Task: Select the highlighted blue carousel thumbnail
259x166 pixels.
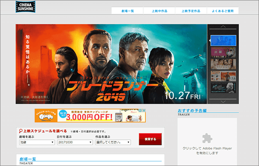Action: [x=223, y=40]
